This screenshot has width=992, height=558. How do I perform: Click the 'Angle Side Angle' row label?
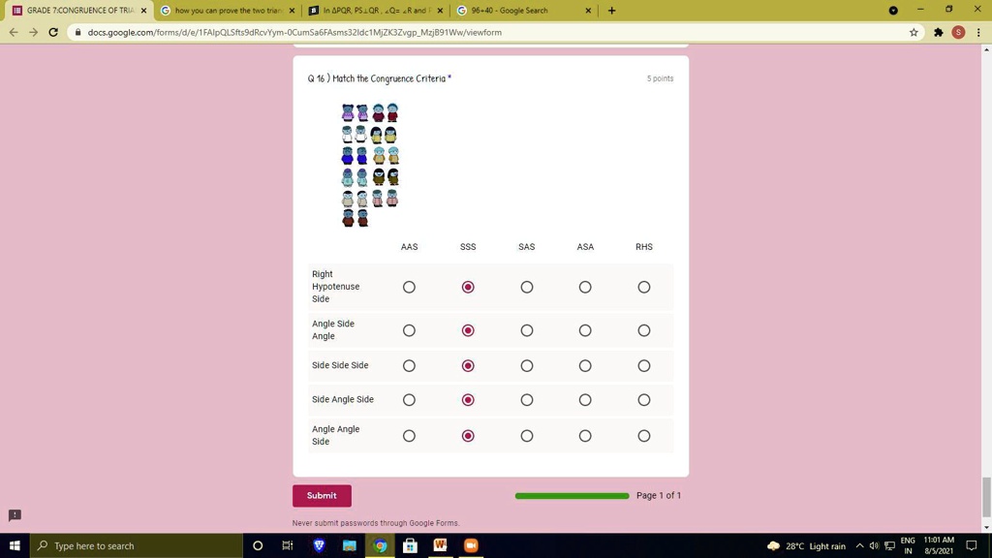333,329
